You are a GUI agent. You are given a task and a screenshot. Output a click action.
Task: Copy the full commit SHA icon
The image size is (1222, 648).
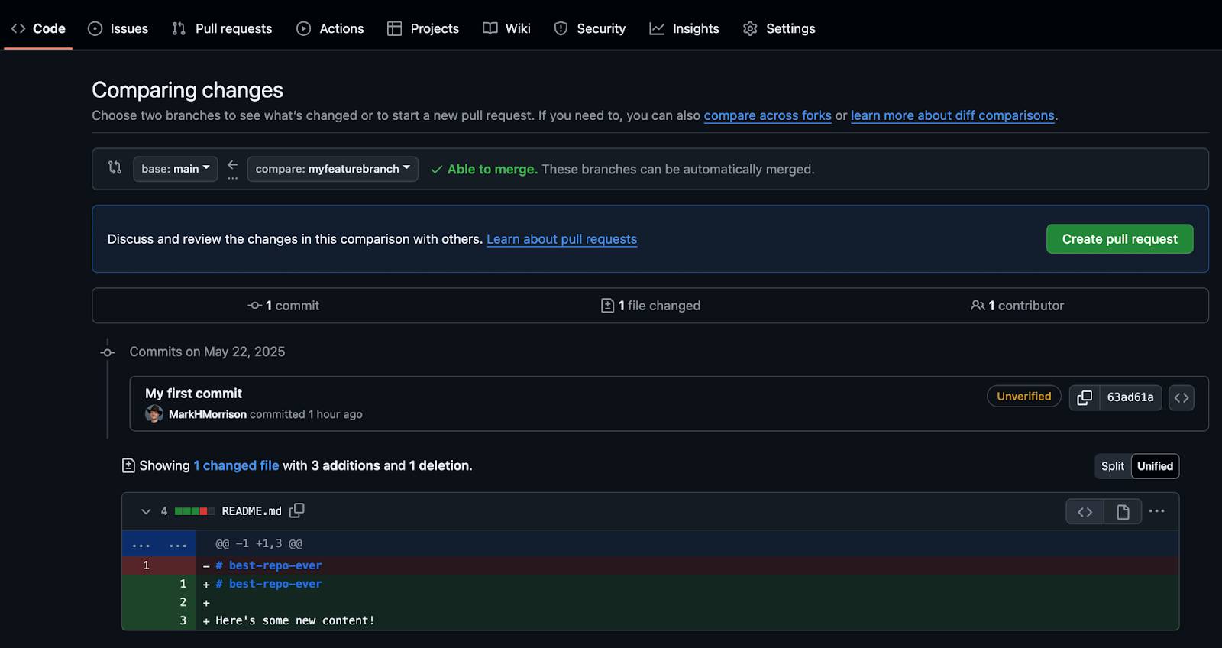[x=1085, y=397]
